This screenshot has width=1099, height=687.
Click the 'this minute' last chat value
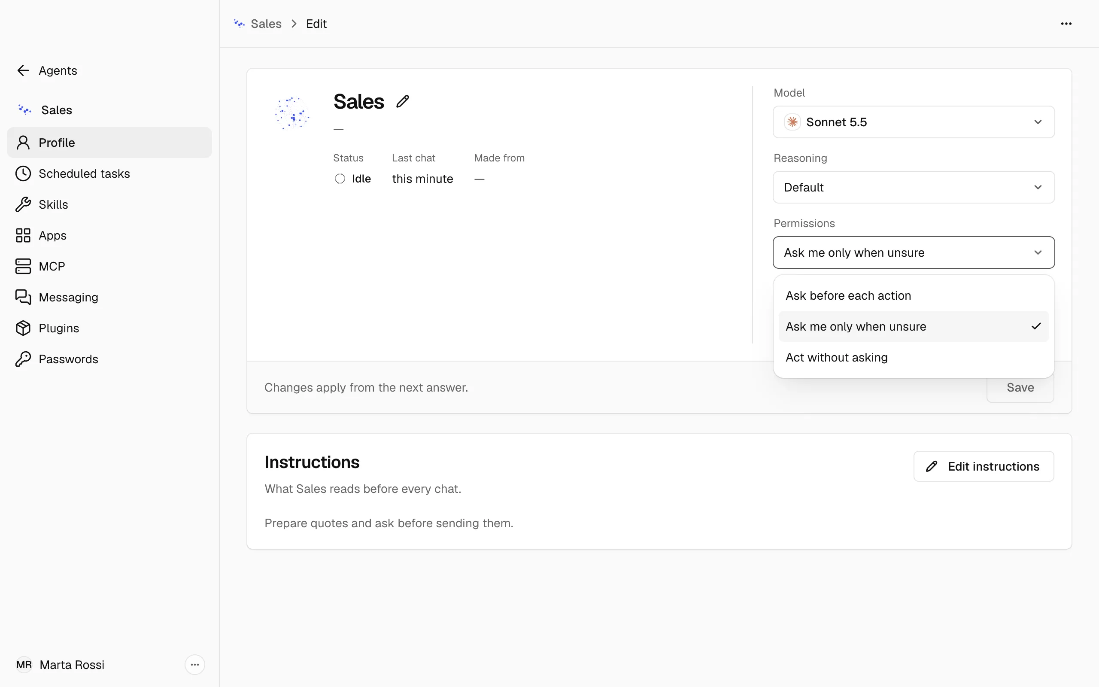[422, 179]
